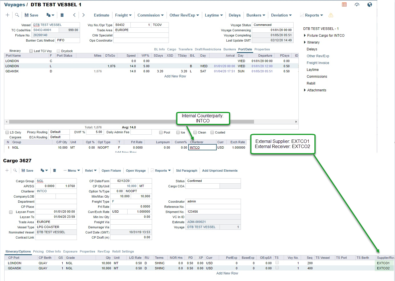Open the Relet dropdown in Cargo toolbar
The width and height of the screenshot is (395, 281).
pyautogui.click(x=91, y=171)
